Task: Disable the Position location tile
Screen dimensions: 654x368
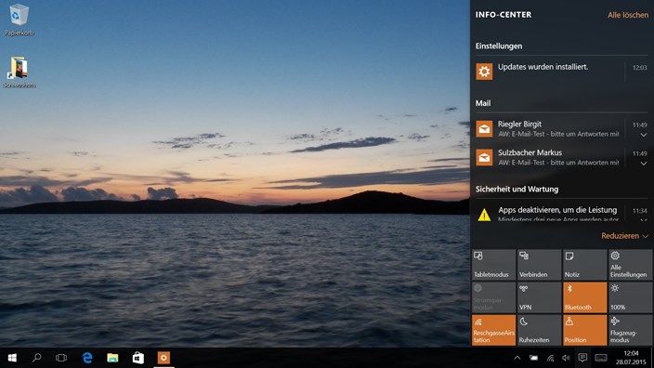Action: tap(584, 330)
